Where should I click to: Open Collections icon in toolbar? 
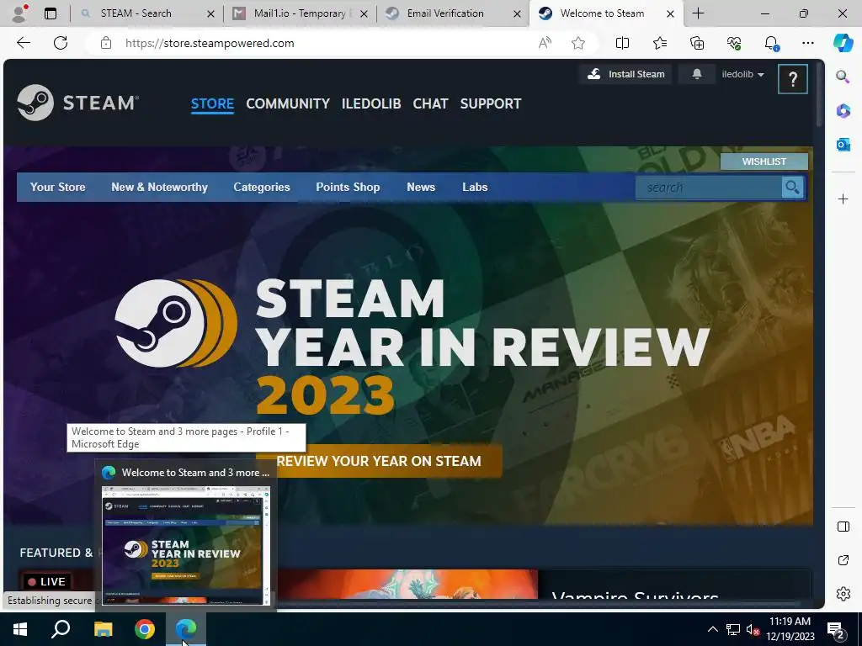(x=696, y=43)
